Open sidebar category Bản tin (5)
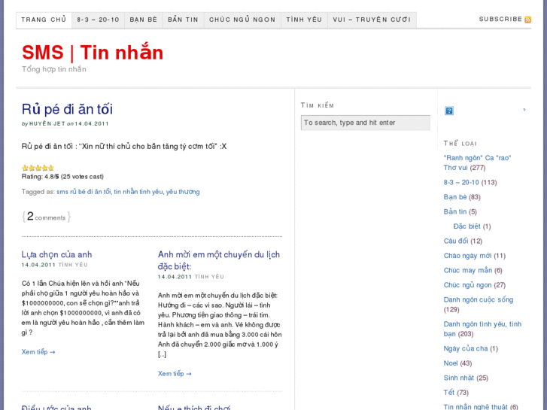 [455, 211]
